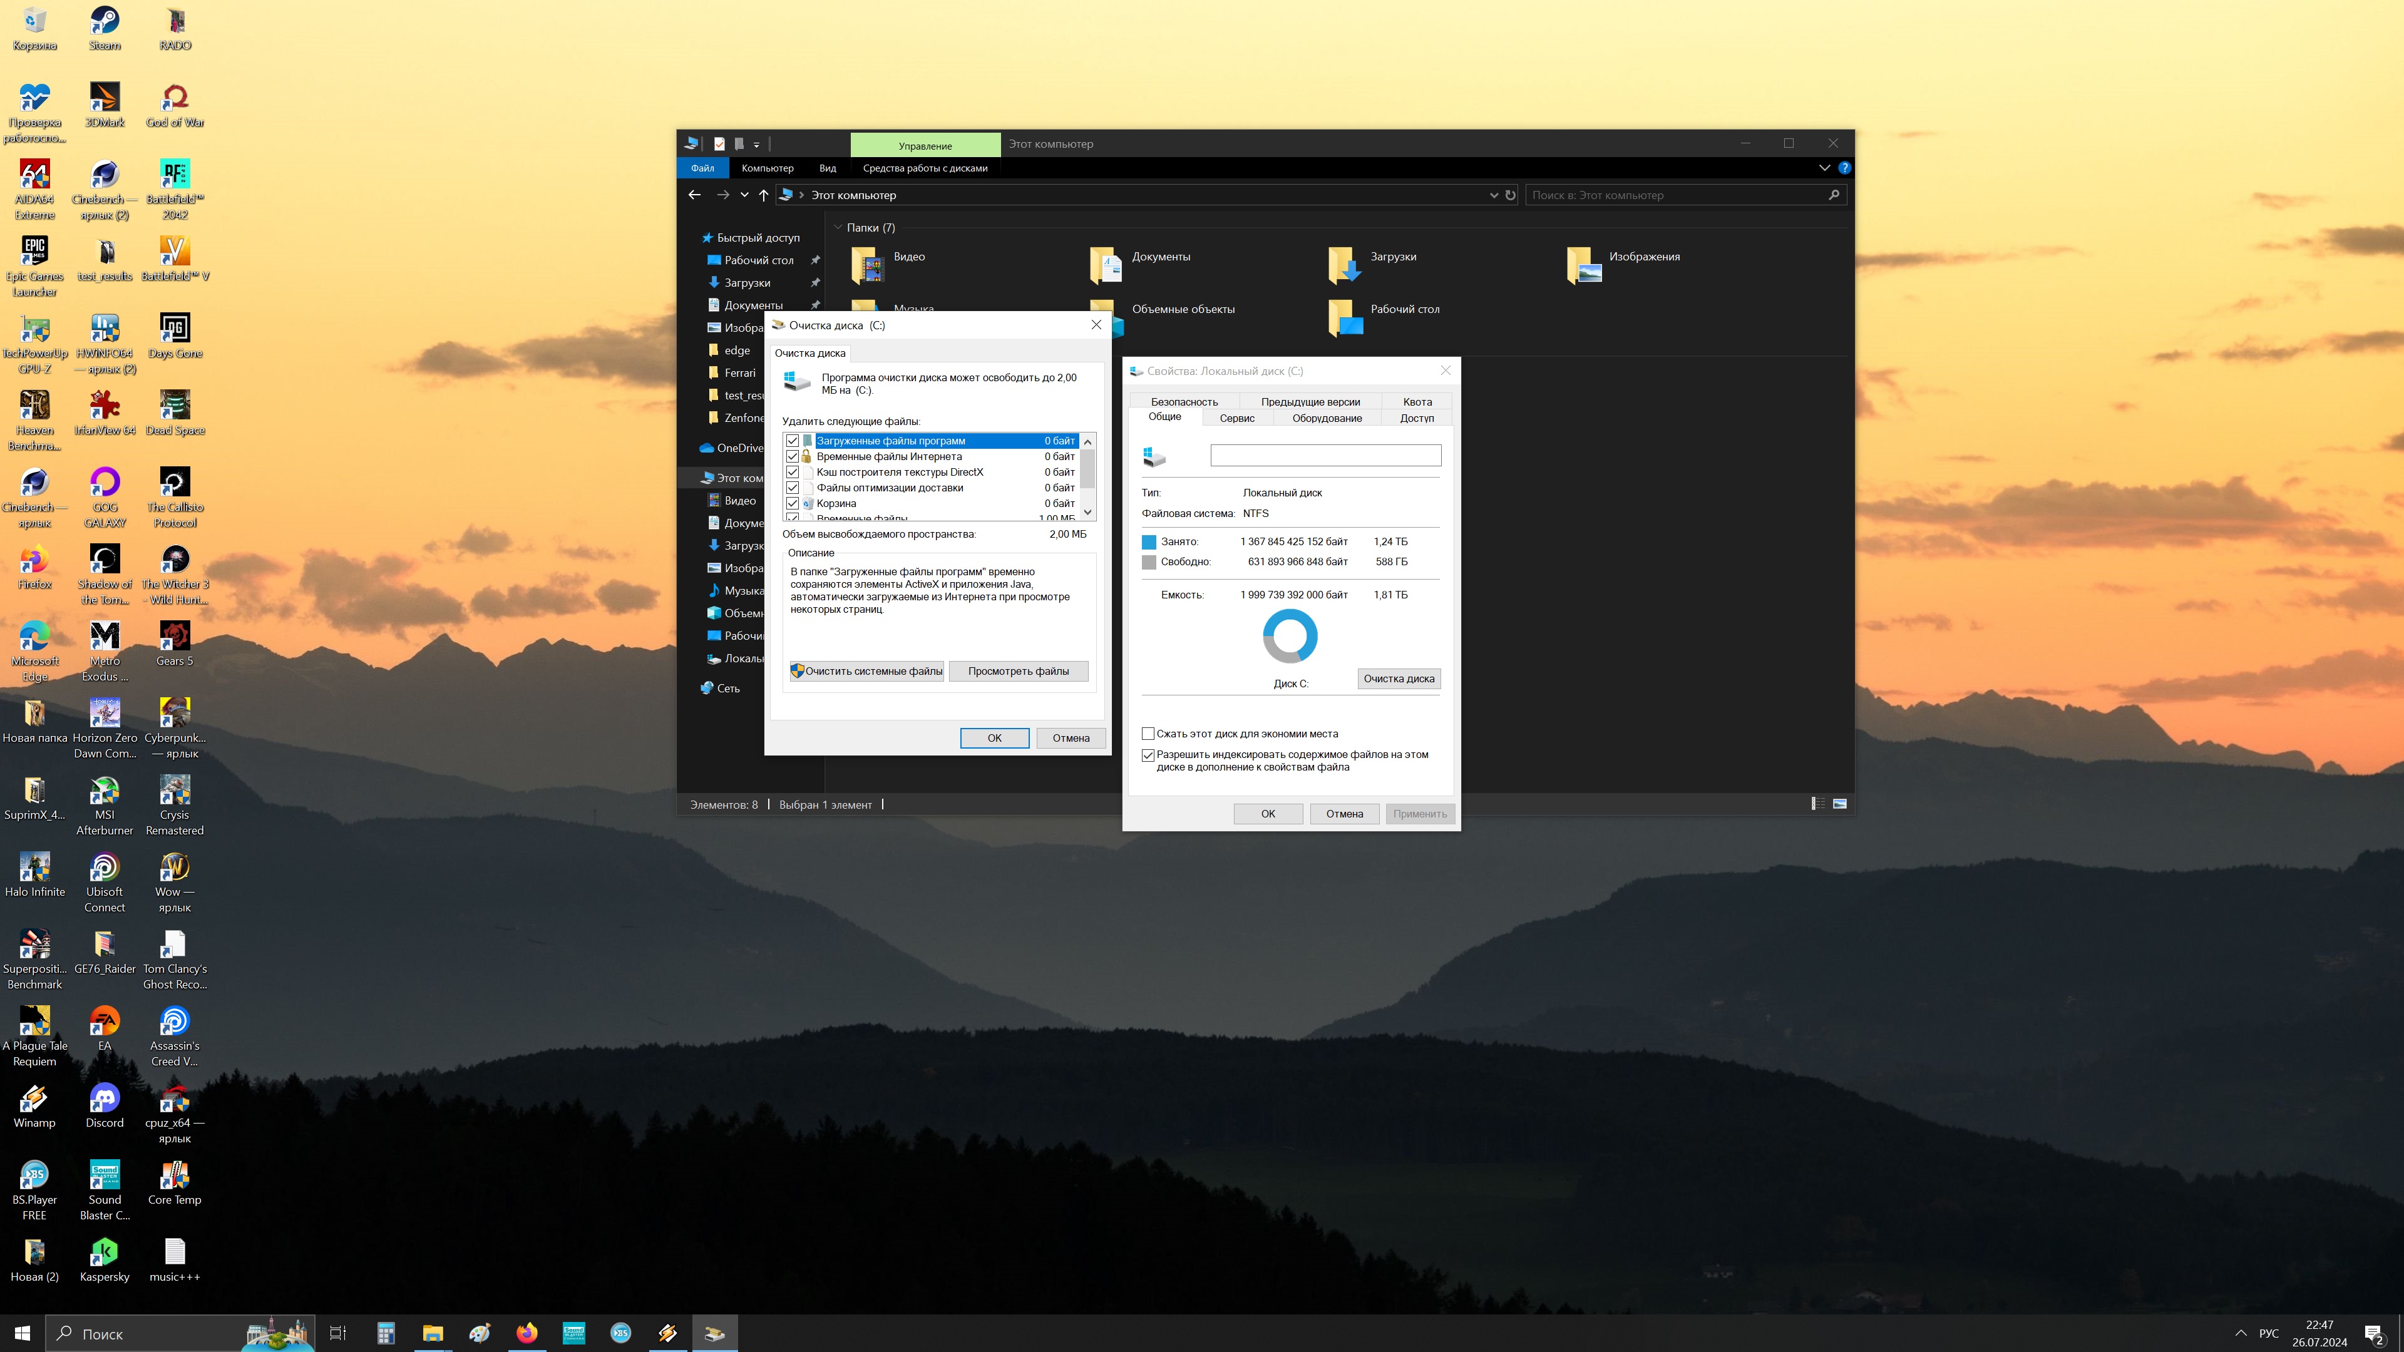2404x1352 pixels.
Task: Open the Вид ribbon tab
Action: point(827,168)
